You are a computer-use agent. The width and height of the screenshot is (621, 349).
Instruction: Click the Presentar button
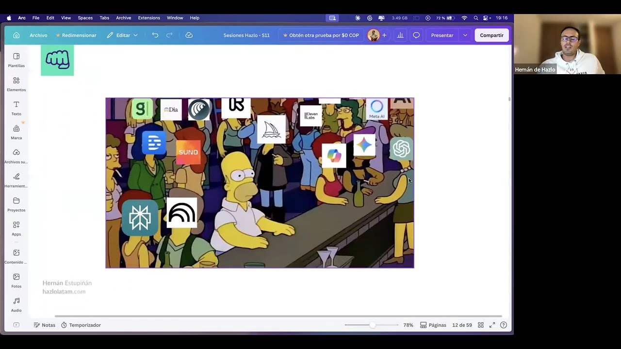[x=442, y=35]
